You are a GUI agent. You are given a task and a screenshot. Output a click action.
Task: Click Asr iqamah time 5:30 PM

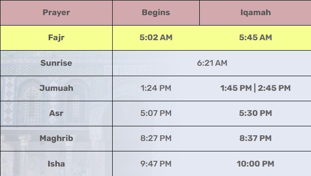tap(256, 113)
